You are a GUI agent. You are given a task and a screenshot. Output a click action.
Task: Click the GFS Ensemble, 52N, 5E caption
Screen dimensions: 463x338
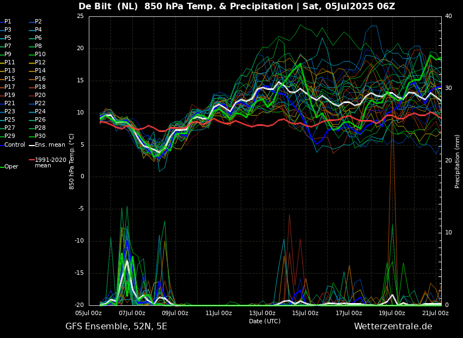click(116, 327)
